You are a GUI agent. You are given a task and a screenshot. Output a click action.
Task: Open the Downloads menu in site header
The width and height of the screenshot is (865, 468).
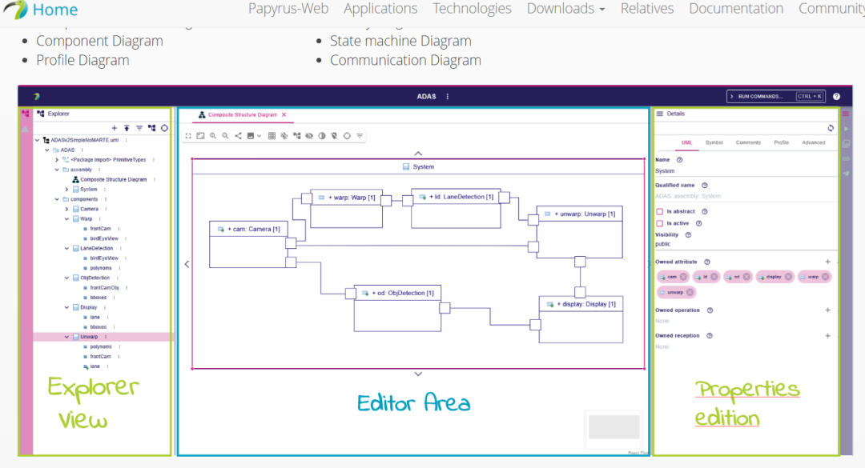[x=565, y=9]
